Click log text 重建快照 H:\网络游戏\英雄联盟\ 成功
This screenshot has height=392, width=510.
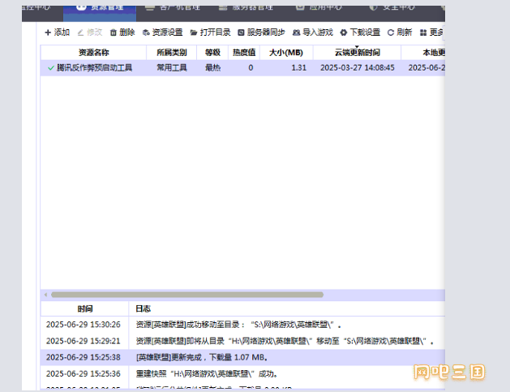[x=207, y=373]
